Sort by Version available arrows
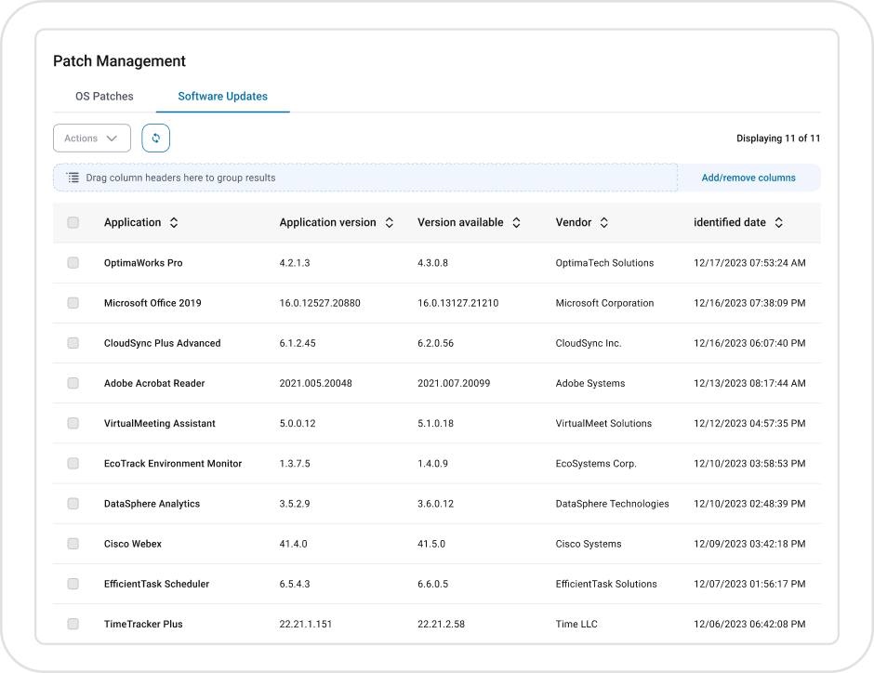This screenshot has height=673, width=874. coord(516,223)
